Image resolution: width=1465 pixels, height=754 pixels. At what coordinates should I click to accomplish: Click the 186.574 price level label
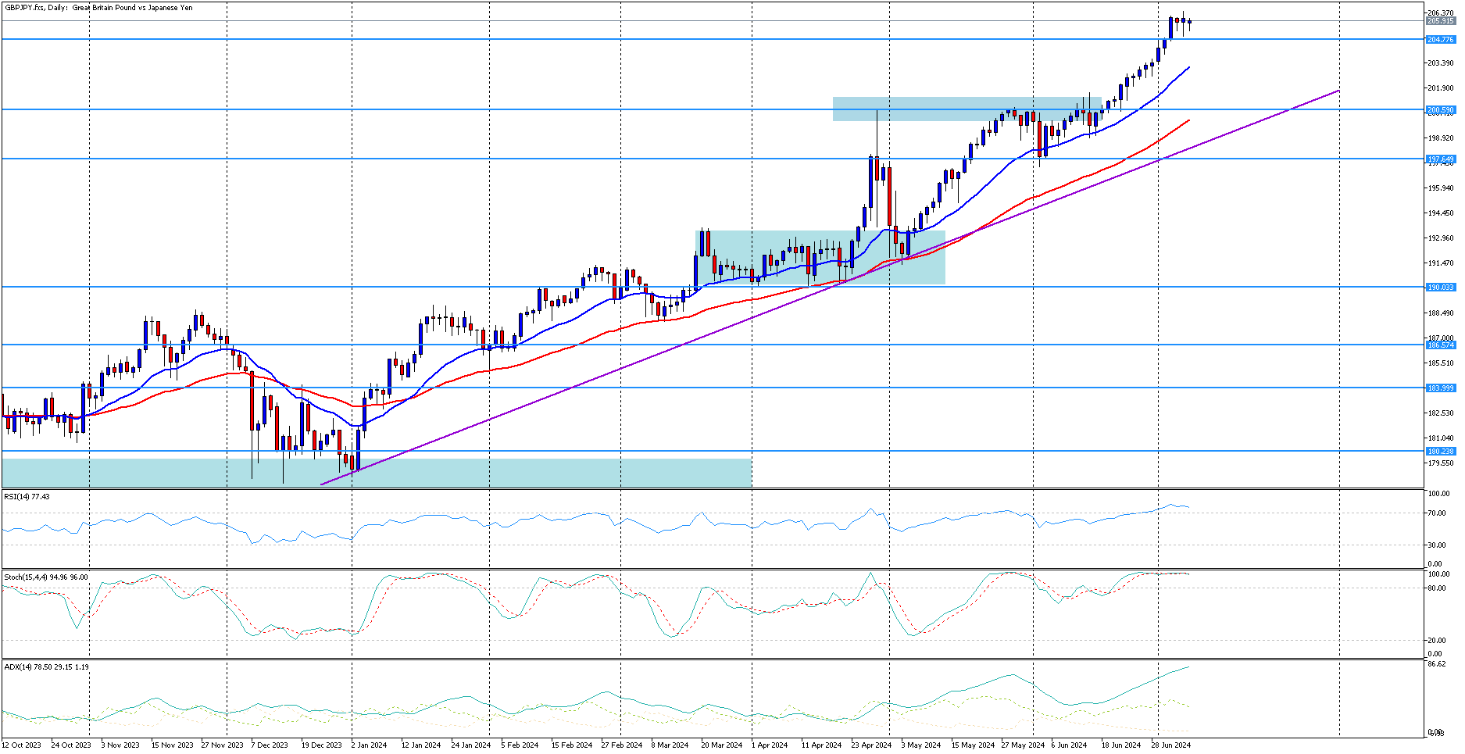[x=1440, y=345]
